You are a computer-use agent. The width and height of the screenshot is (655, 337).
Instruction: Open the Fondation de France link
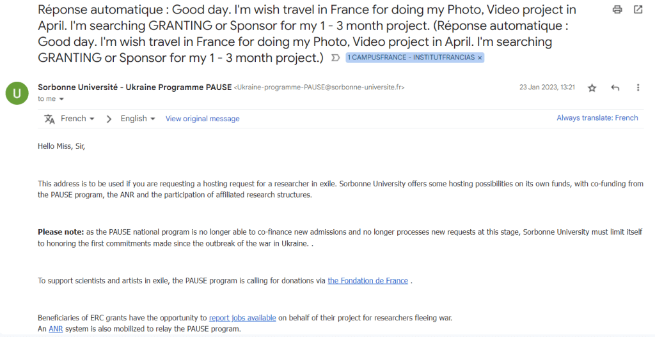click(x=368, y=281)
